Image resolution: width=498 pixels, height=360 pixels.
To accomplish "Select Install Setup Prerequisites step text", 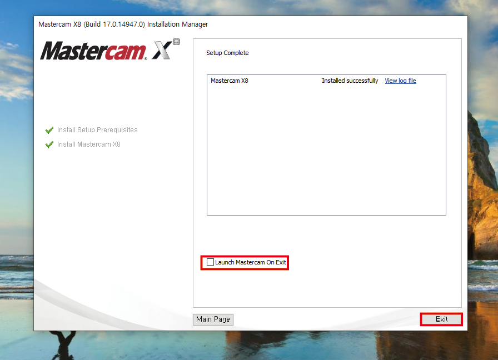I will [97, 130].
